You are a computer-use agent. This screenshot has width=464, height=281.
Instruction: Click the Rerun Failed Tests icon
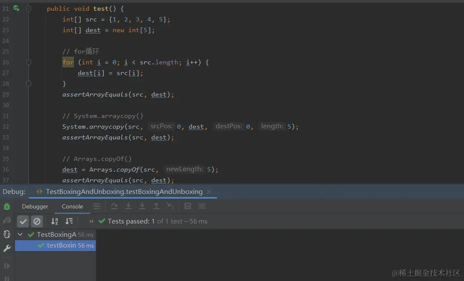point(6,221)
